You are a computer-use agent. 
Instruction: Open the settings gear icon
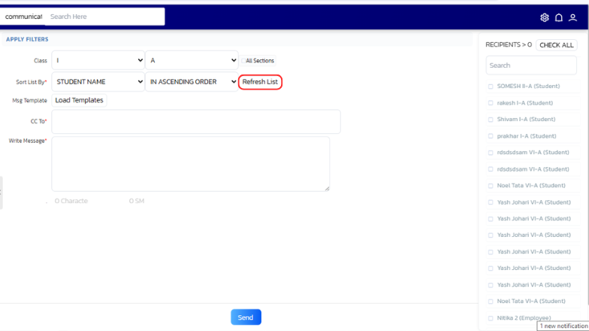click(544, 18)
